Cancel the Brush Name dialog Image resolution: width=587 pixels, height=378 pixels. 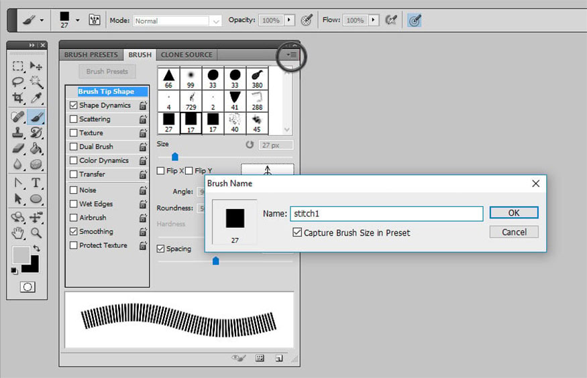[x=513, y=232]
